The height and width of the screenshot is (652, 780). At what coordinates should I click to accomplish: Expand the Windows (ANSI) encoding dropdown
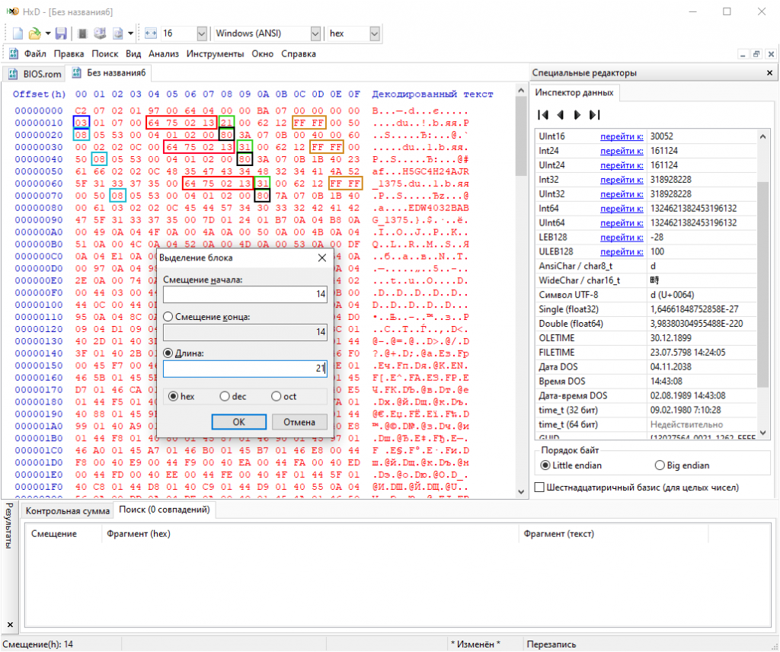coord(315,34)
